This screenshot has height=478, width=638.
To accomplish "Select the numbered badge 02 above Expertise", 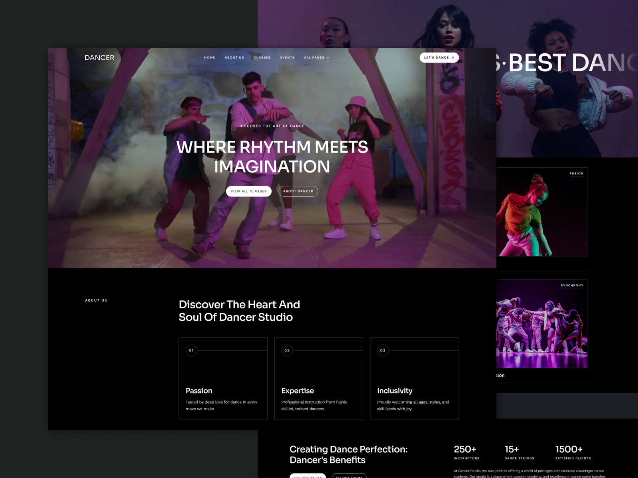I will click(287, 351).
